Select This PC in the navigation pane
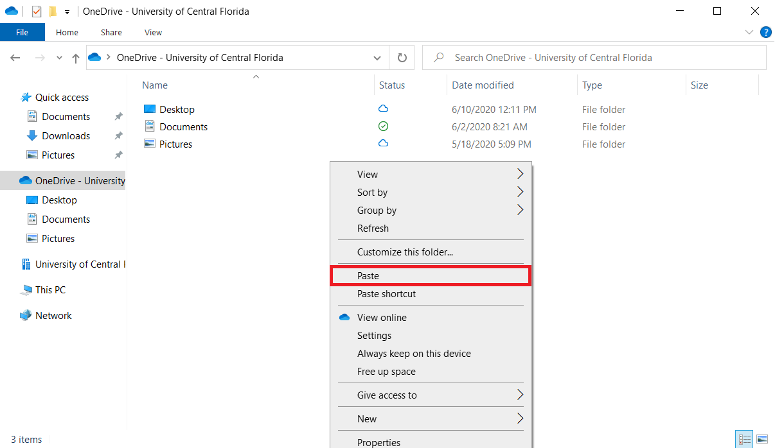The image size is (775, 448). [x=50, y=290]
